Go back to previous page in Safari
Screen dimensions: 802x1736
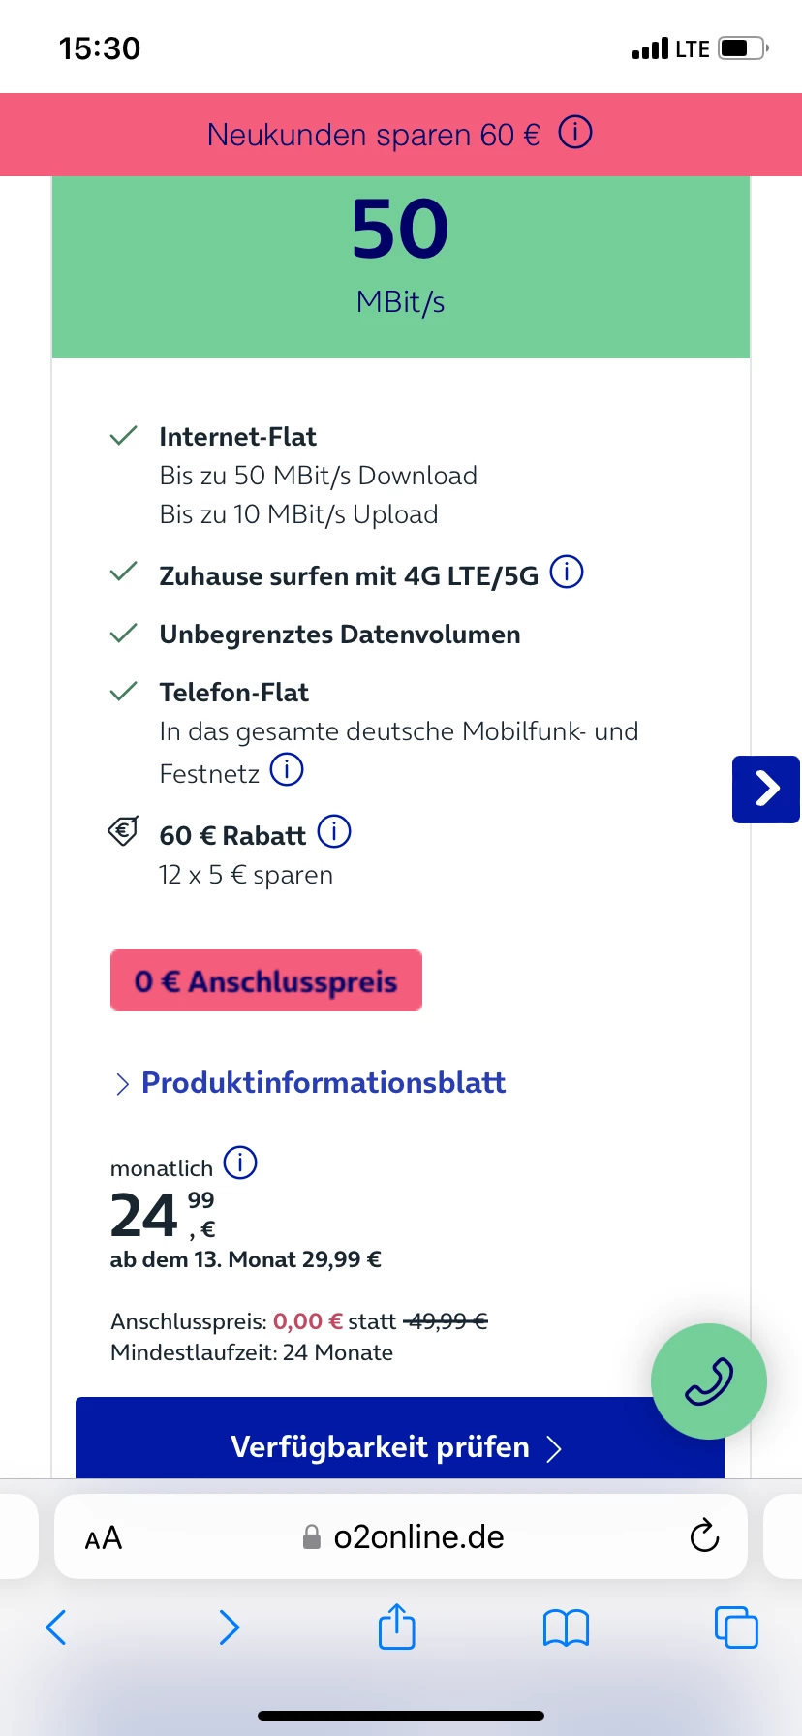(56, 1627)
